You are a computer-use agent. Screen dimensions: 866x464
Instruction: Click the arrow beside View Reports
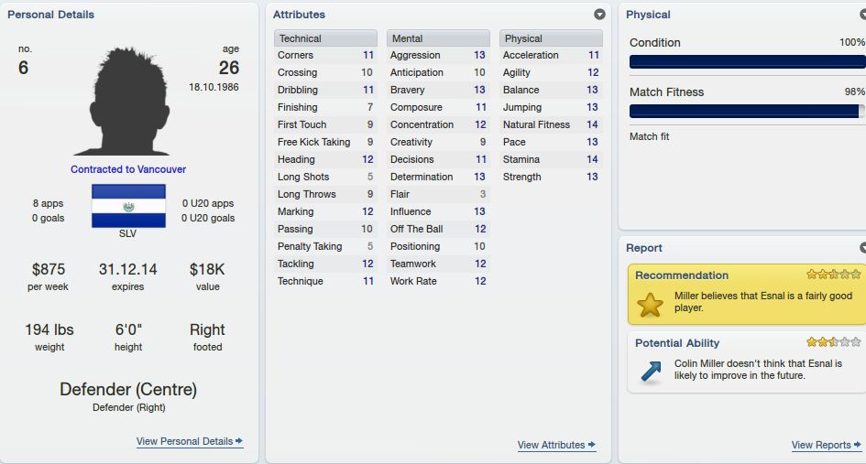click(857, 444)
